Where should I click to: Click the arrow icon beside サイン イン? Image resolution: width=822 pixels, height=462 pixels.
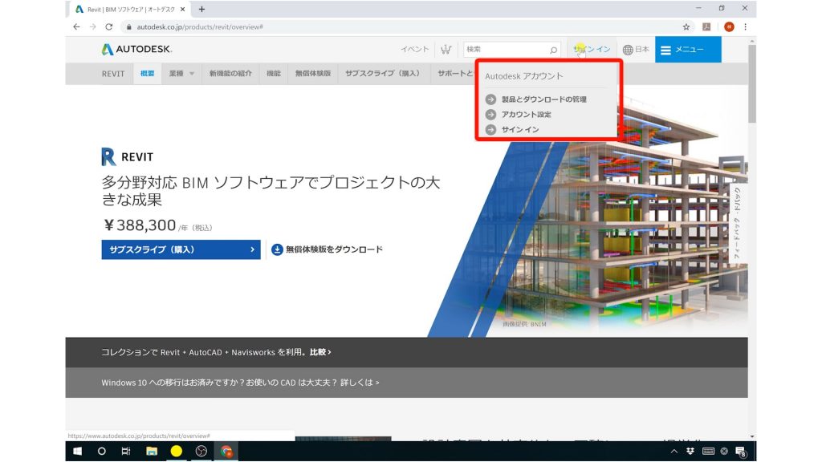490,129
